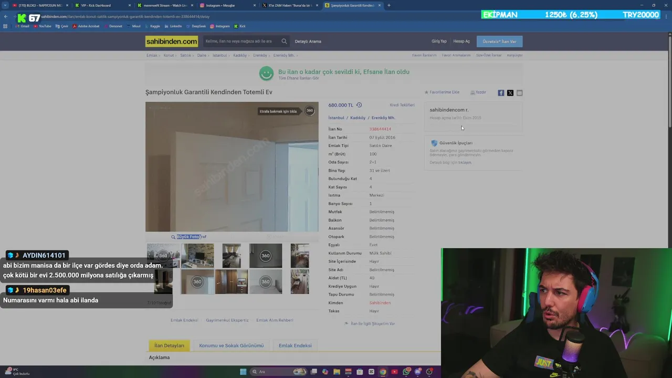Screen dimensions: 672x378
Task: Click the page vertical scrollbar
Action: click(x=669, y=81)
